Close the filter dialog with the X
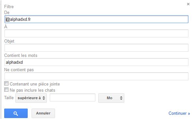Screen dimensions: 192x119 (x=188, y=4)
